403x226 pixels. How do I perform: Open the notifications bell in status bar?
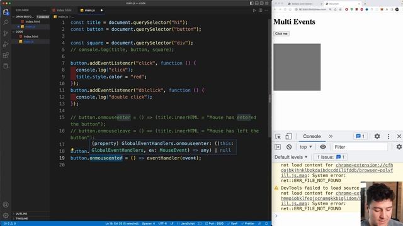266,223
